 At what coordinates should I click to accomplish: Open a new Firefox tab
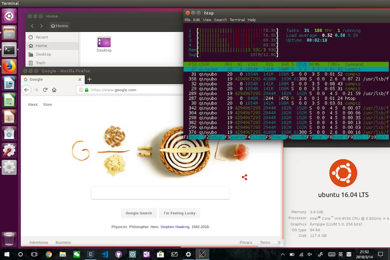click(x=89, y=79)
